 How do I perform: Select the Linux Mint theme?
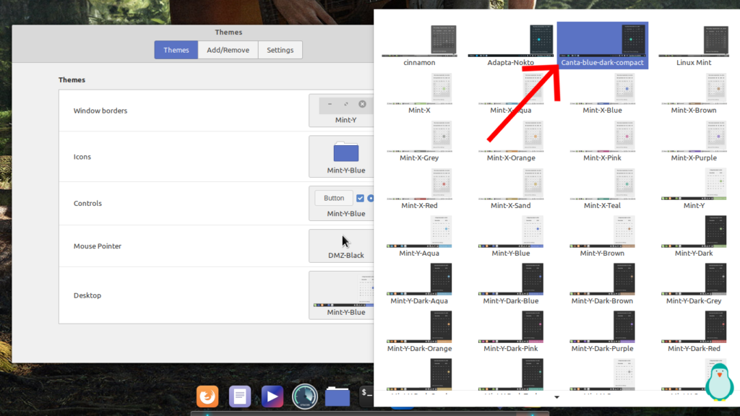(694, 45)
